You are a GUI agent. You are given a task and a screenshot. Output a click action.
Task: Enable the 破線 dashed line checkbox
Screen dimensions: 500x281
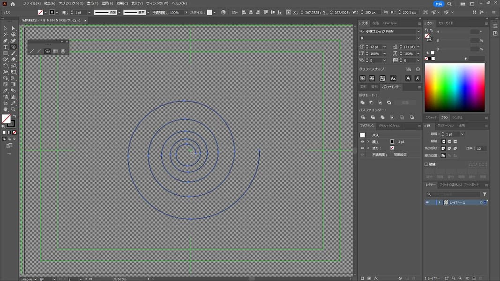426,164
